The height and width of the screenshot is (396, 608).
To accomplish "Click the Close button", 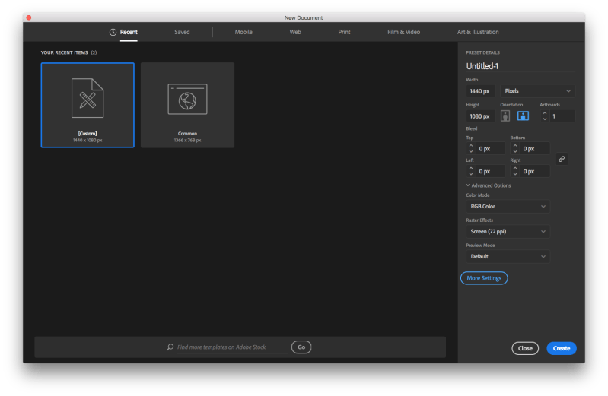I will click(x=525, y=348).
